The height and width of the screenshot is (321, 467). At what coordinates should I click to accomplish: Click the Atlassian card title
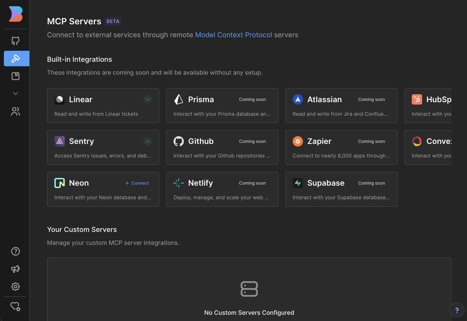[325, 99]
